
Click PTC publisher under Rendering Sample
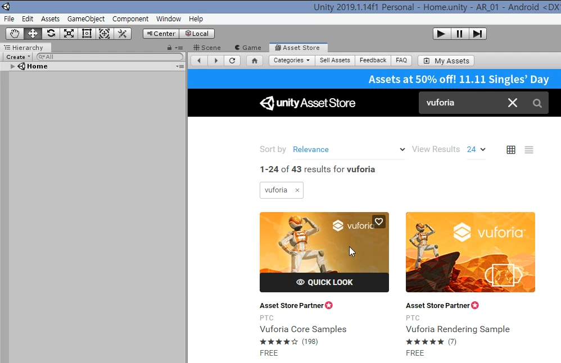[x=413, y=318]
